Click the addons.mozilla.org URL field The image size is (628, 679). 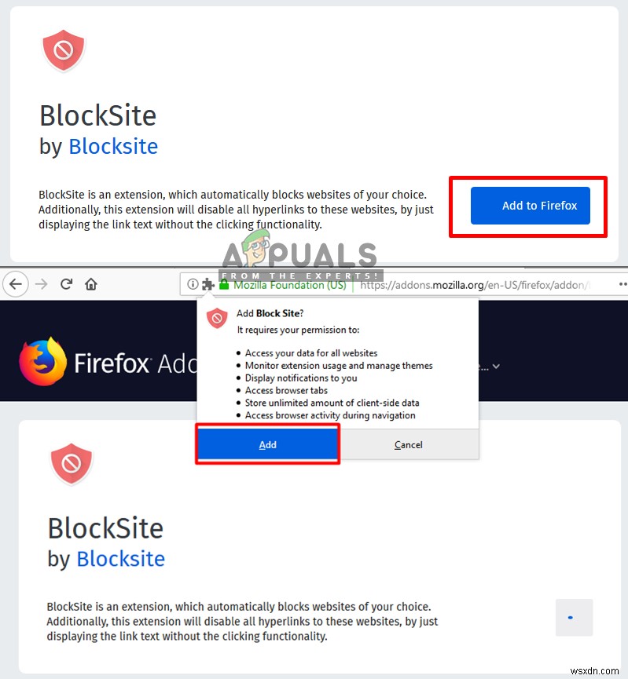click(475, 285)
